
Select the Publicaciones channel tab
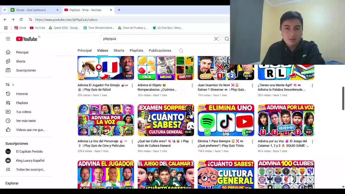160,51
